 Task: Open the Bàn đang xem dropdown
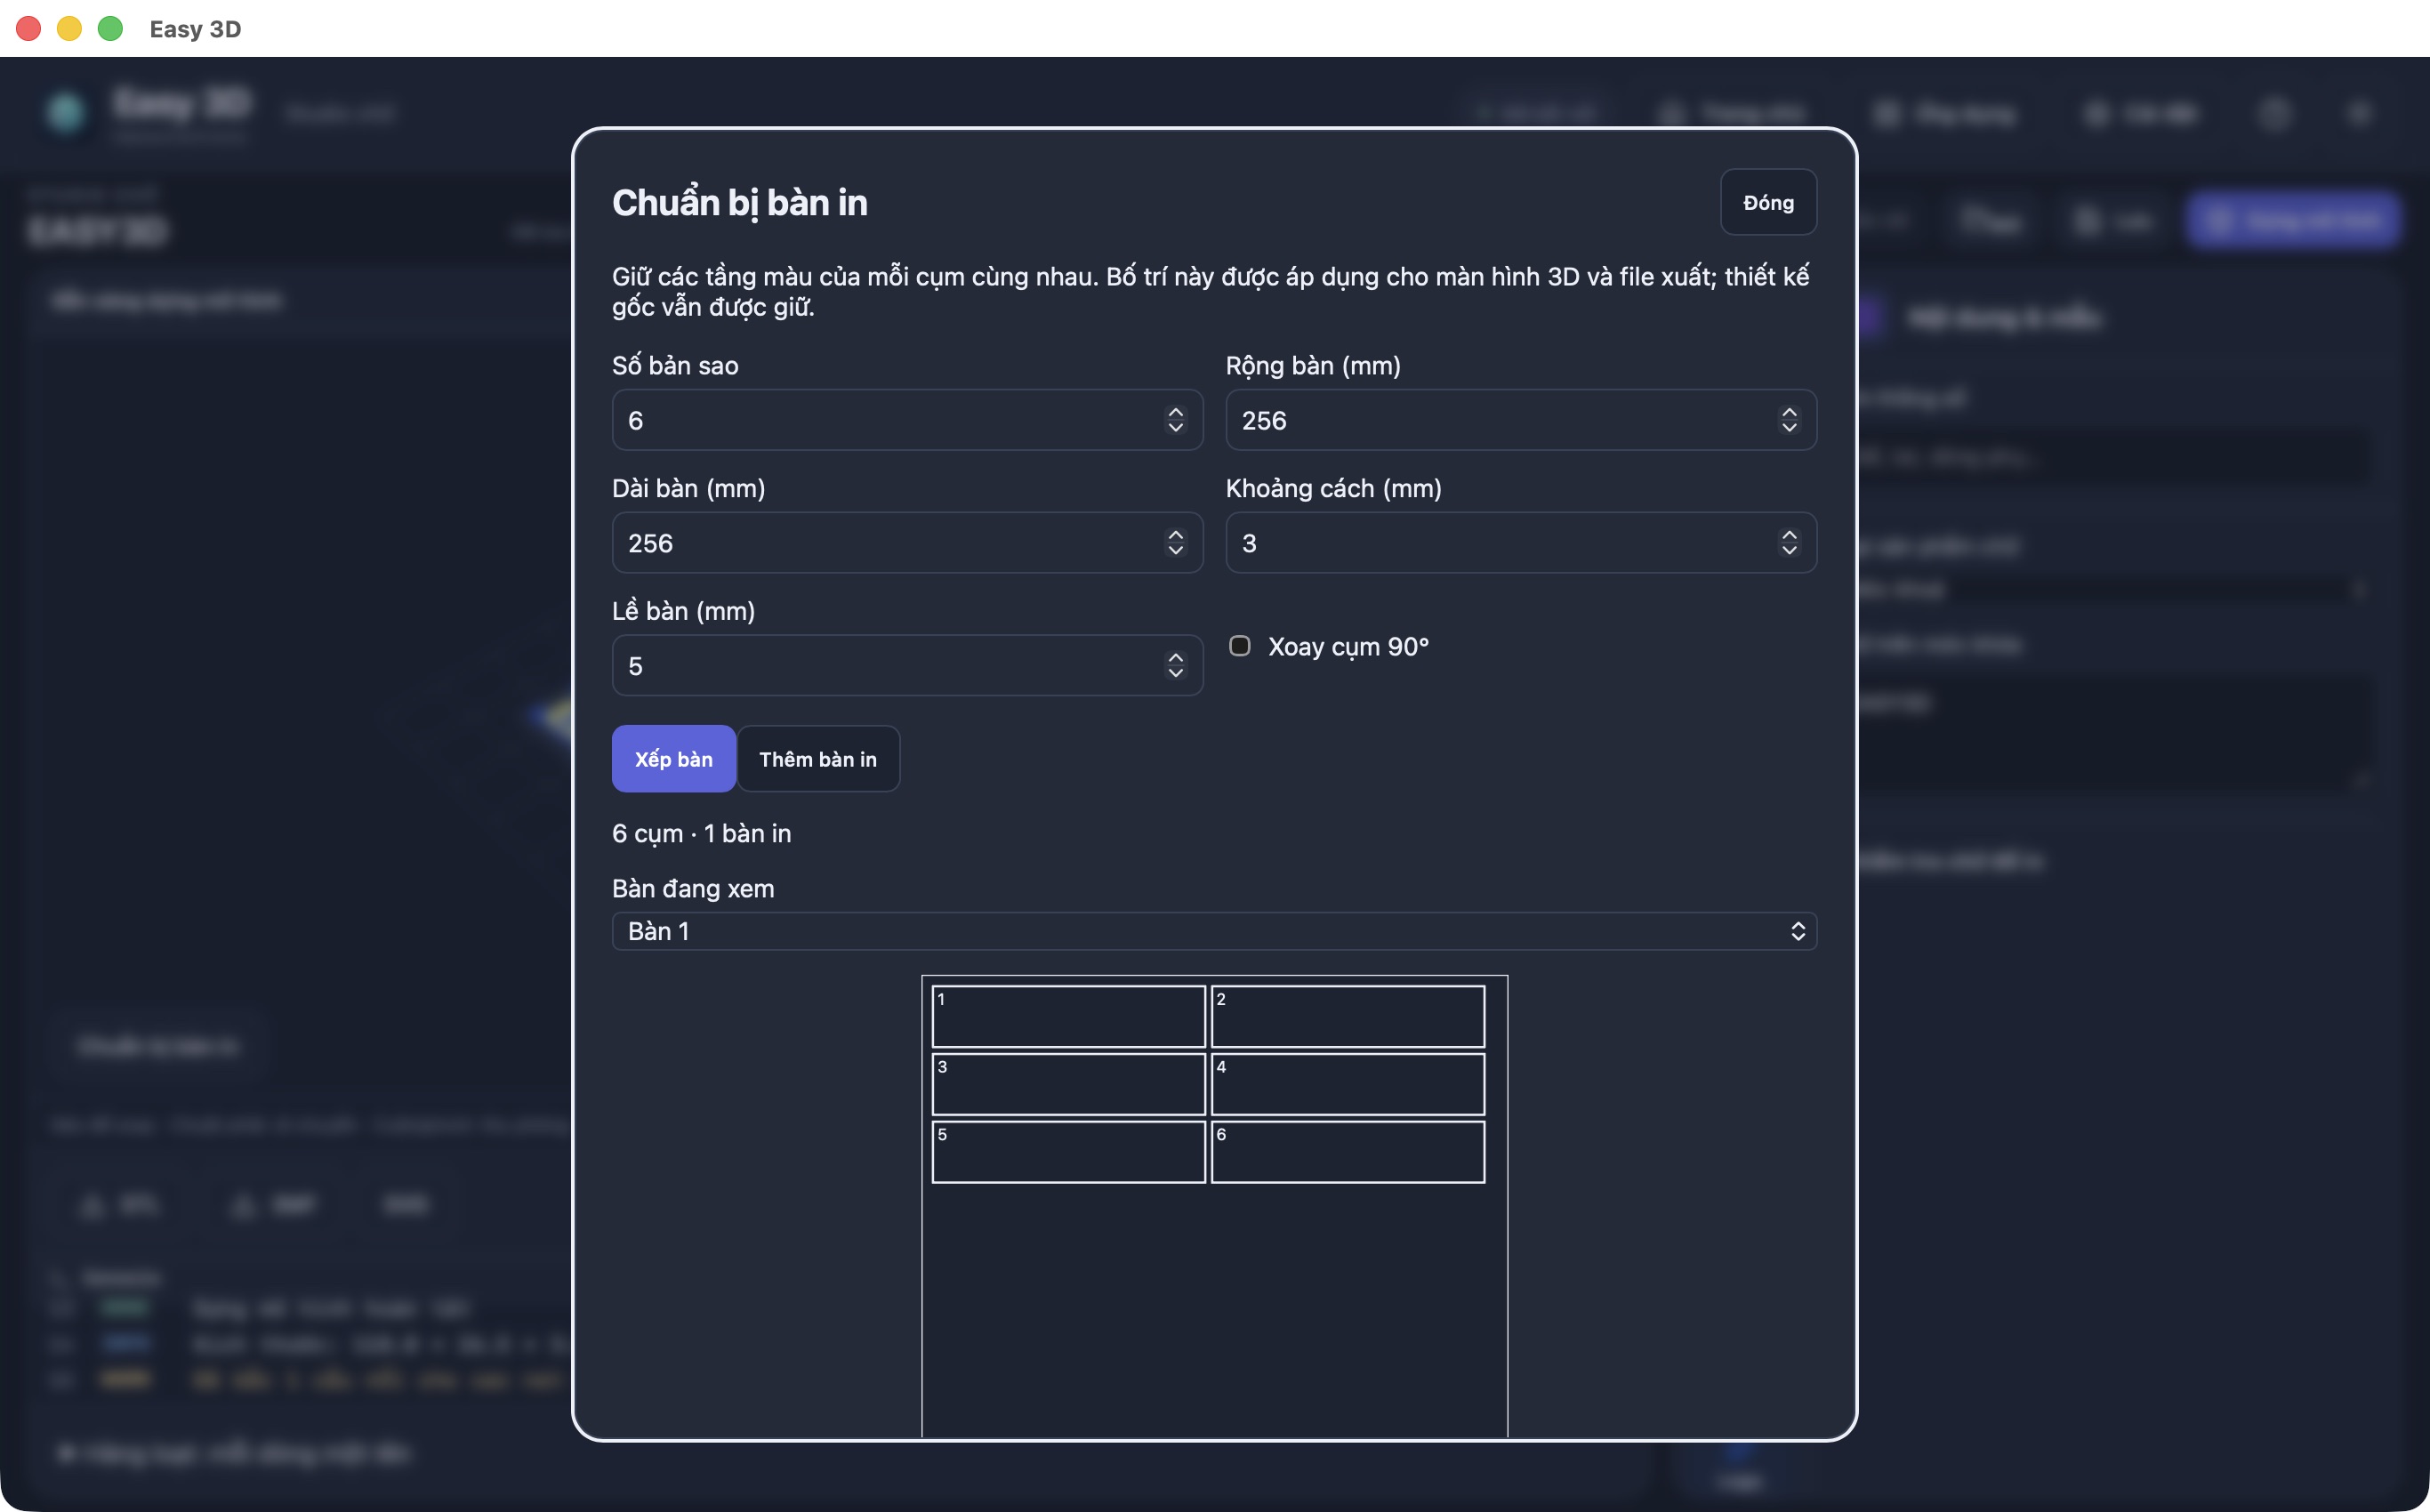pos(1214,931)
